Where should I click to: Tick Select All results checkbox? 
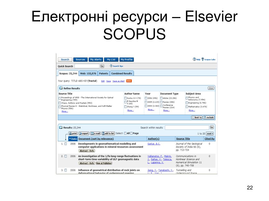click(x=125, y=133)
